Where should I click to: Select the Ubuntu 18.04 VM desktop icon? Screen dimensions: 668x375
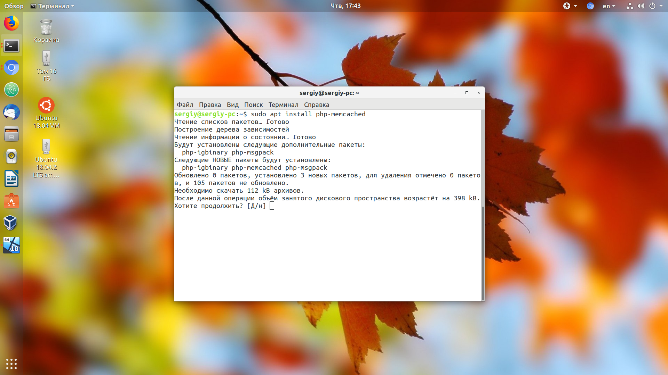click(46, 113)
